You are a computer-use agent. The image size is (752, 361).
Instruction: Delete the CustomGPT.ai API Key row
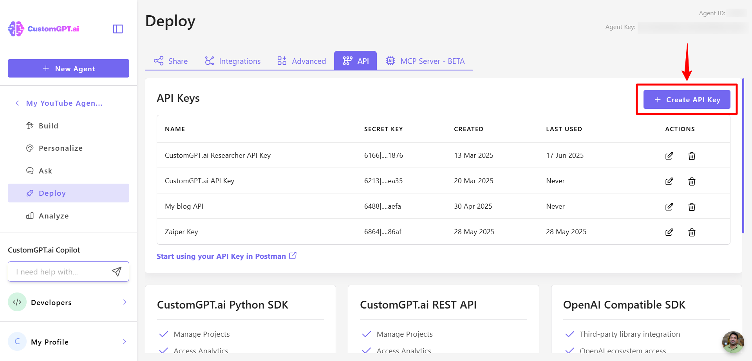692,181
